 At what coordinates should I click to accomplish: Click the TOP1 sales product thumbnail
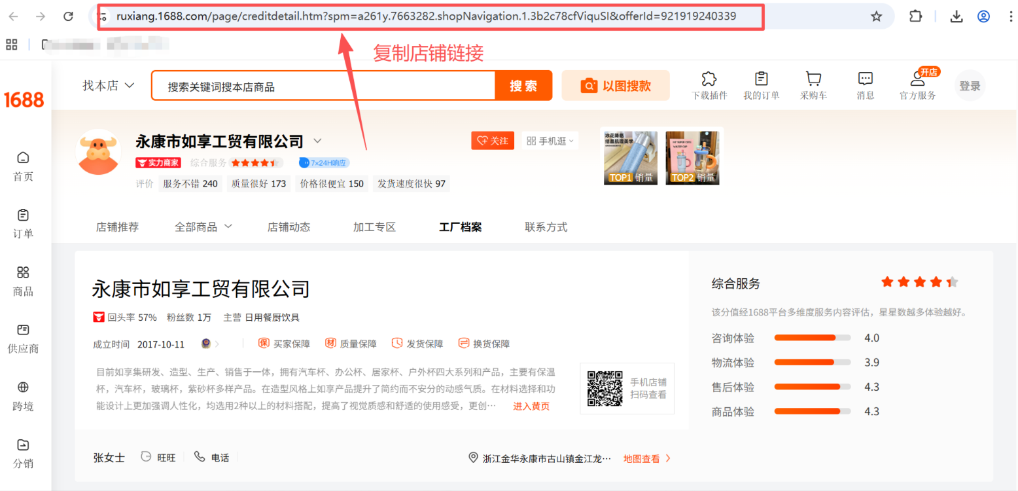pos(631,157)
